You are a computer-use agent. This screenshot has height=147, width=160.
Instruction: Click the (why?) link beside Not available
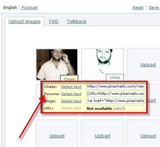(119, 108)
